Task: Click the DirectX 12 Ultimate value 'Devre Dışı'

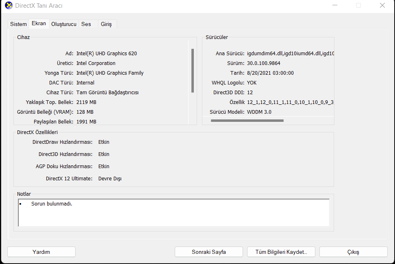Action: [110, 179]
